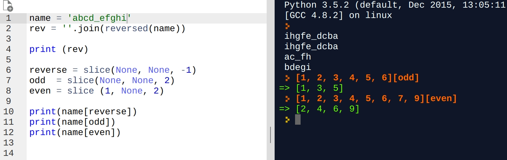
Task: Click the empty line 14 in editor
Action: pos(139,153)
